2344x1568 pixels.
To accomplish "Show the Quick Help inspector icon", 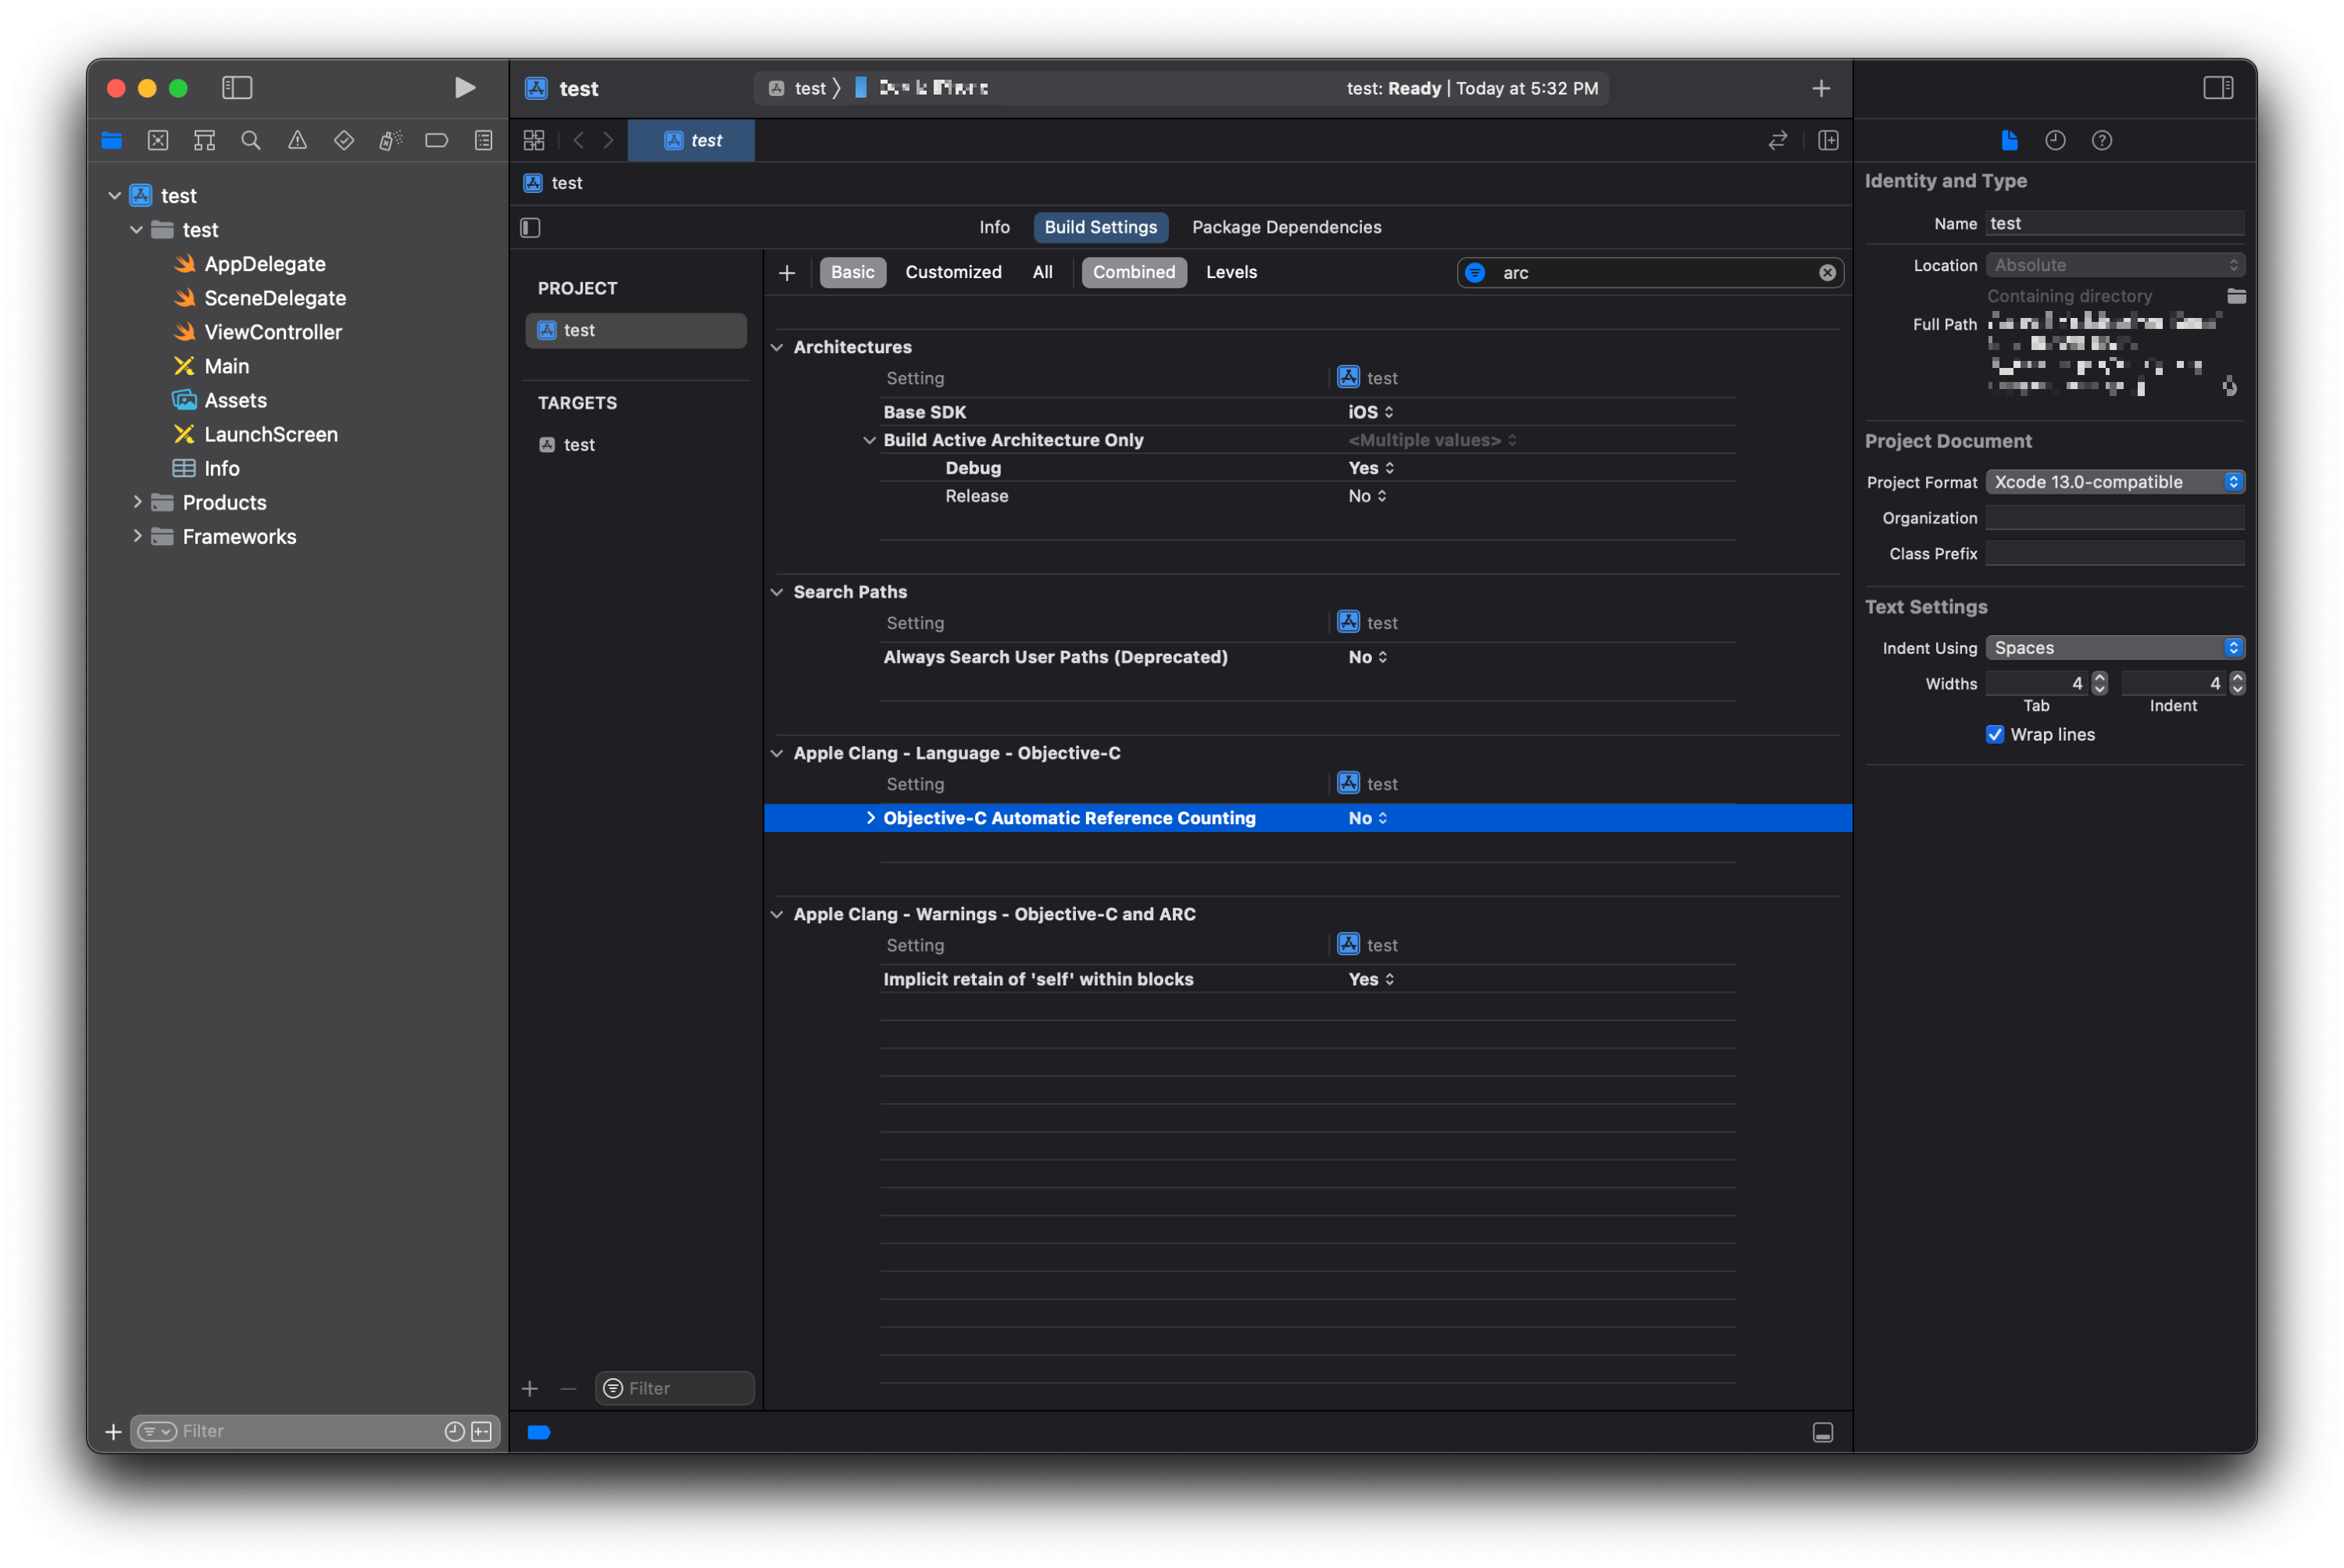I will tap(2102, 141).
